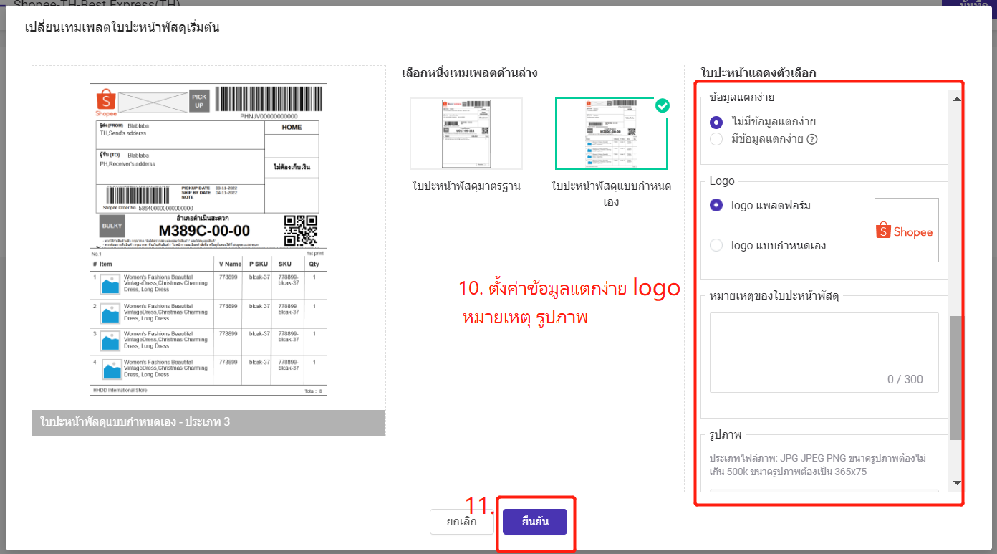Pick the ใบปะหน้าพัสดุมาตรฐาน template thumbnail
This screenshot has height=554, width=997.
(x=466, y=133)
